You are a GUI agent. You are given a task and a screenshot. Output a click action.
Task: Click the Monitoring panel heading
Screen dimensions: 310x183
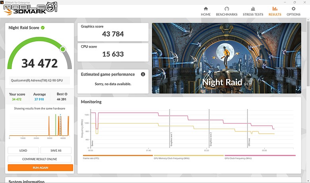point(91,102)
